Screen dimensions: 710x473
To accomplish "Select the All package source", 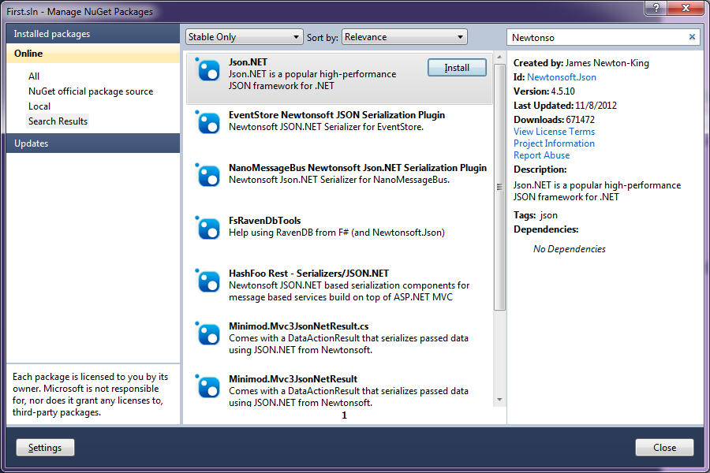I will click(x=34, y=76).
